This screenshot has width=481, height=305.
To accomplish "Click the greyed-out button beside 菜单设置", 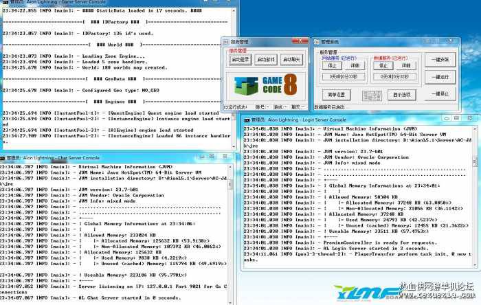I will (372, 95).
